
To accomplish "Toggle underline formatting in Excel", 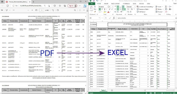I will [105, 9].
